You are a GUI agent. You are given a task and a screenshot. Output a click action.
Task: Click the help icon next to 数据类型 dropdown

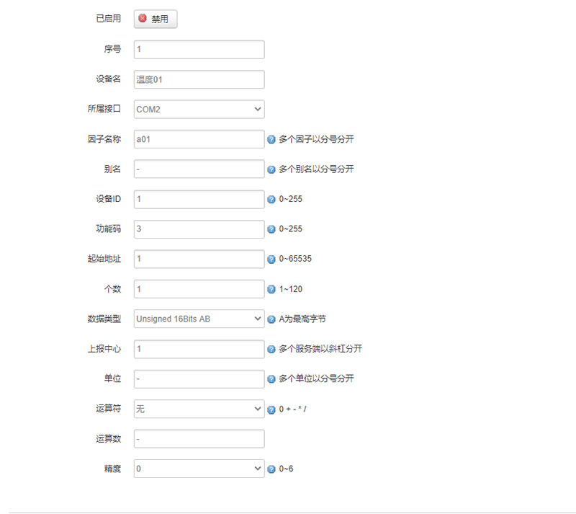(x=271, y=319)
